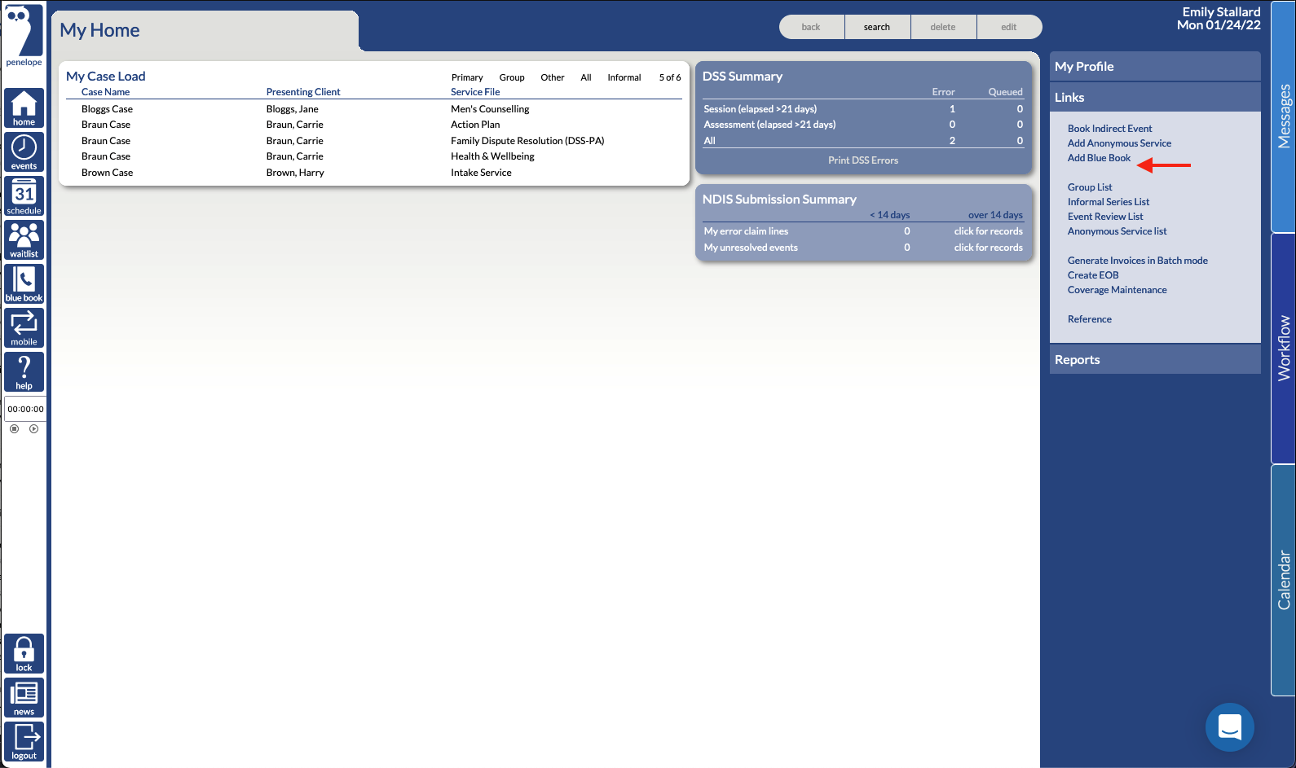Click the search button
1296x768 pixels.
click(x=877, y=27)
